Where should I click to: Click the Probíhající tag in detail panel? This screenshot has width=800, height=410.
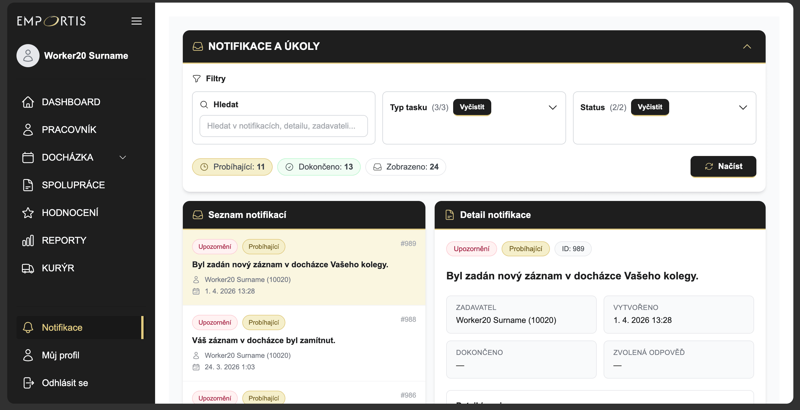click(525, 249)
